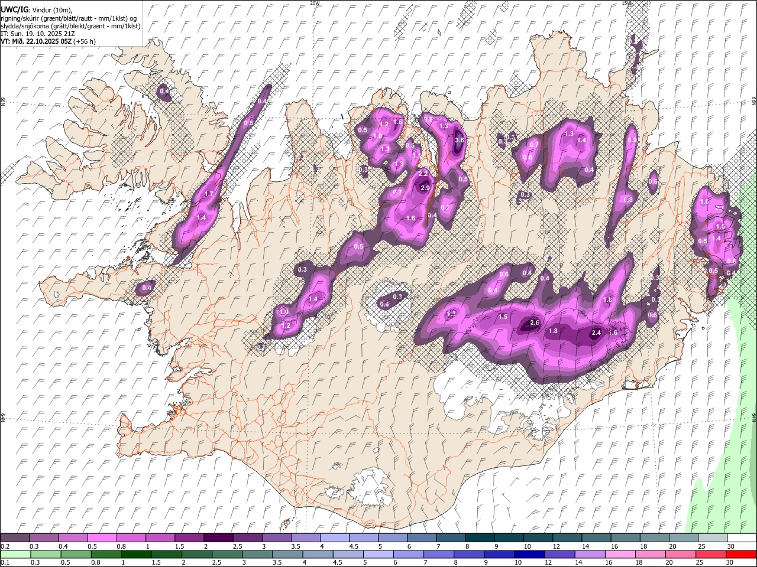757x567 pixels.
Task: Select the pale green swatch between 0.1 and 0.3
Action: pos(15,554)
